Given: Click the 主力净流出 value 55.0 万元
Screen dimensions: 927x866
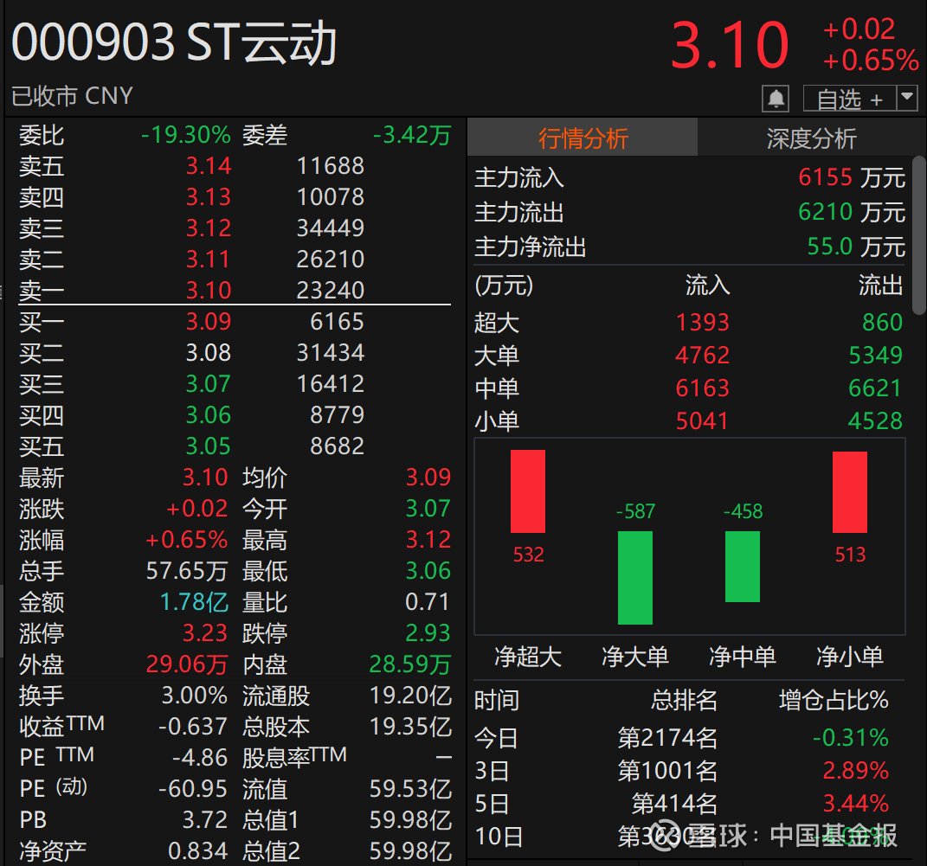Looking at the screenshot, I should 856,247.
